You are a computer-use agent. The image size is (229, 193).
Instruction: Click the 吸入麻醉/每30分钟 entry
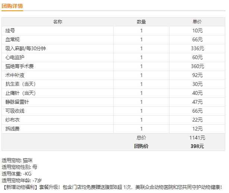point(26,48)
